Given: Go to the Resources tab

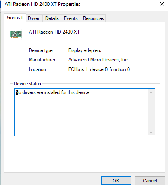Looking at the screenshot, I should point(93,18).
